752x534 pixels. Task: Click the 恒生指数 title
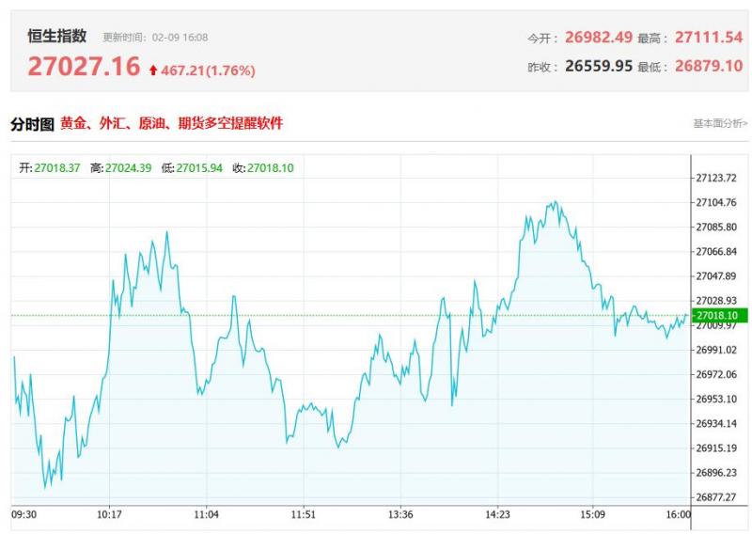57,36
